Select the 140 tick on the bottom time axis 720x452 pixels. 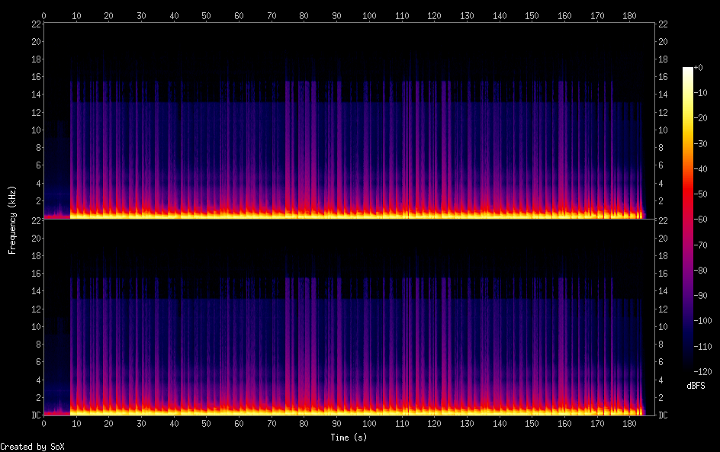(x=500, y=424)
